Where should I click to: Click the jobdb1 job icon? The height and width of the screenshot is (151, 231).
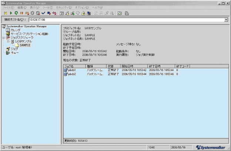(x=66, y=70)
